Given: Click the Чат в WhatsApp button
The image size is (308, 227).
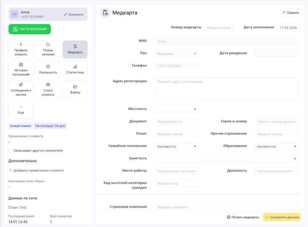Looking at the screenshot, I should tap(29, 29).
